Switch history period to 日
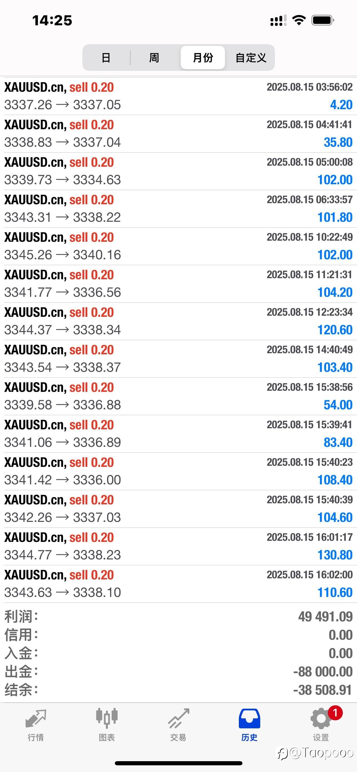 106,58
